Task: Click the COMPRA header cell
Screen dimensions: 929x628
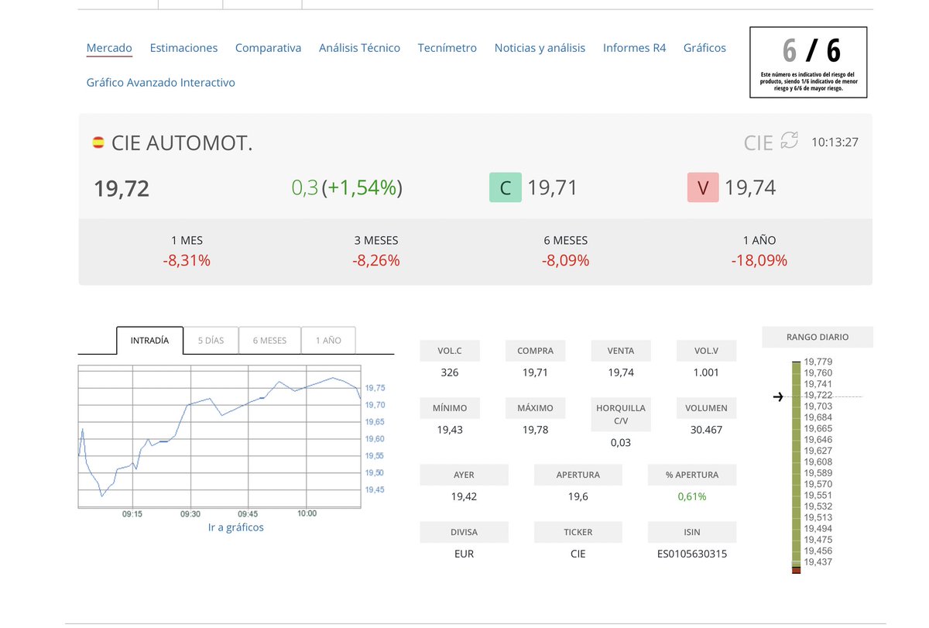Action: (535, 351)
